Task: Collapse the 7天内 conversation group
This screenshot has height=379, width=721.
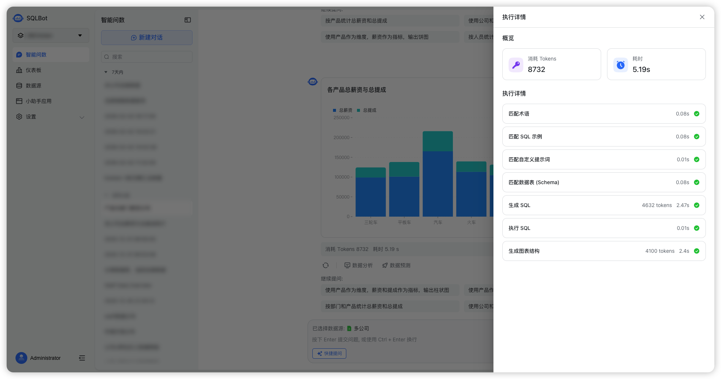Action: tap(106, 72)
